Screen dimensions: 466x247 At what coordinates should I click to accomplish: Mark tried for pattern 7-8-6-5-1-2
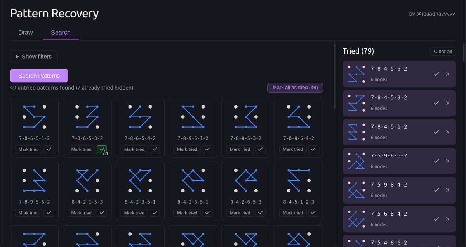click(29, 149)
